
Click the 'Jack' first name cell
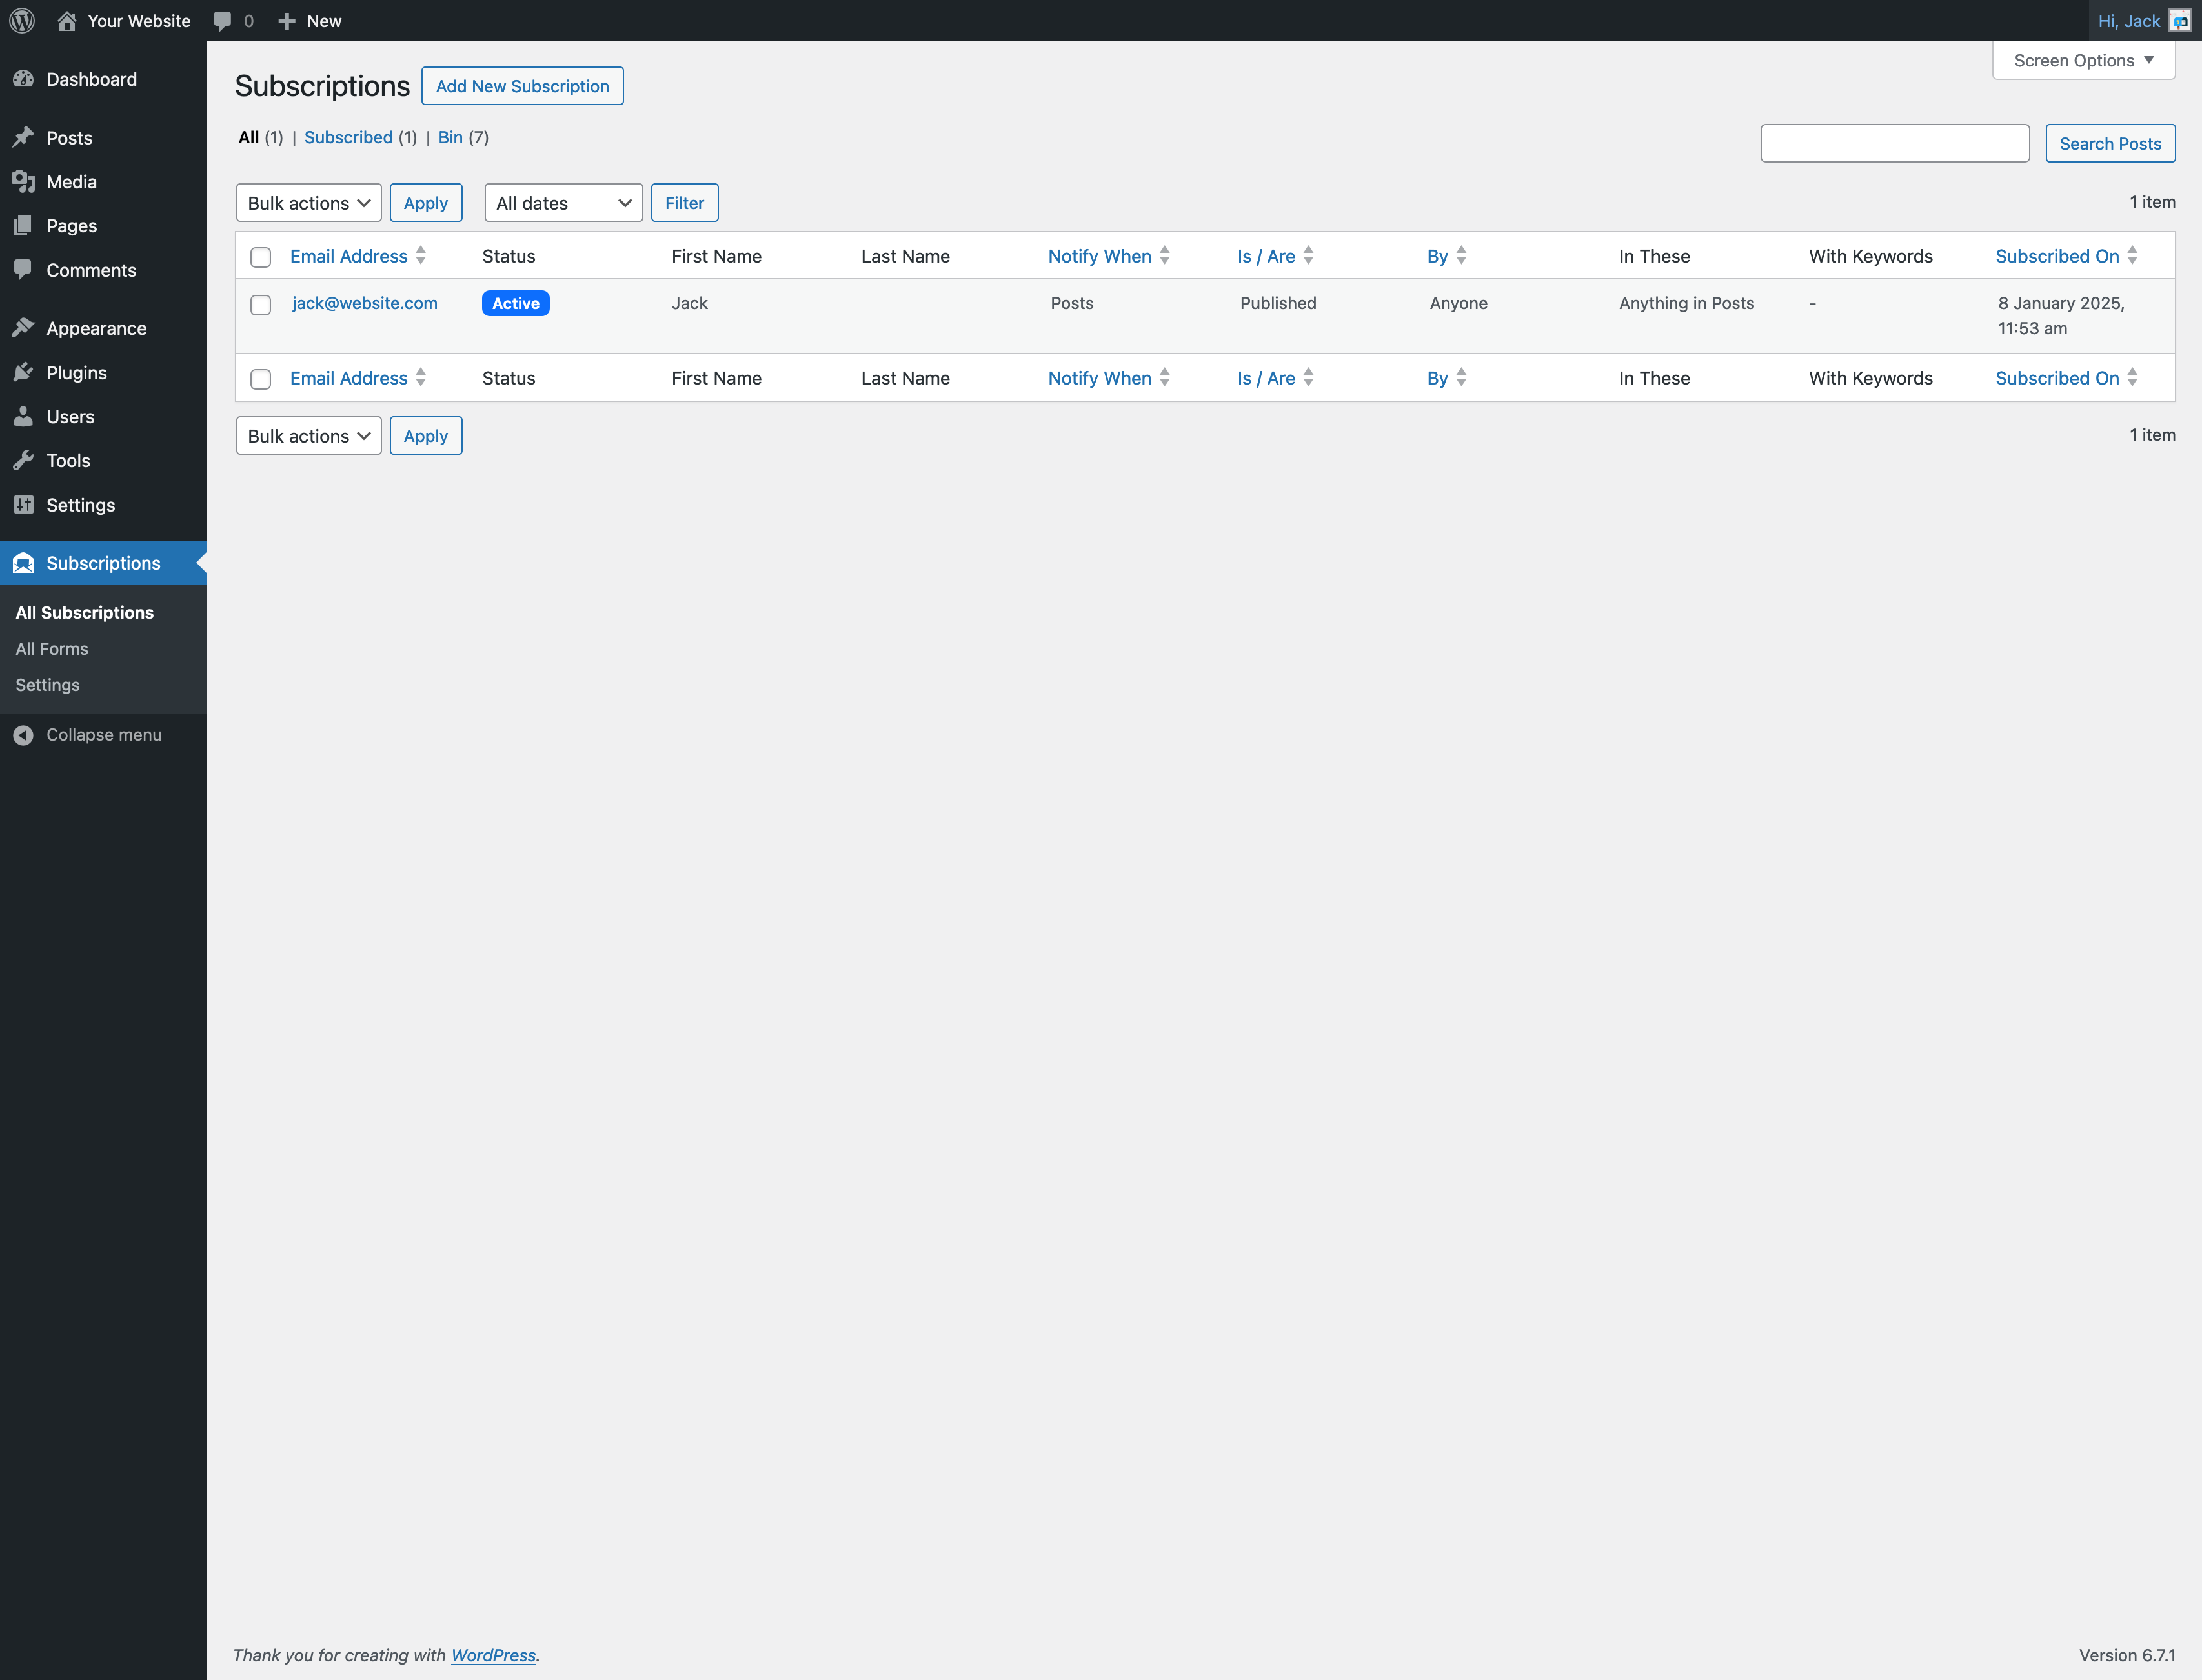[691, 303]
